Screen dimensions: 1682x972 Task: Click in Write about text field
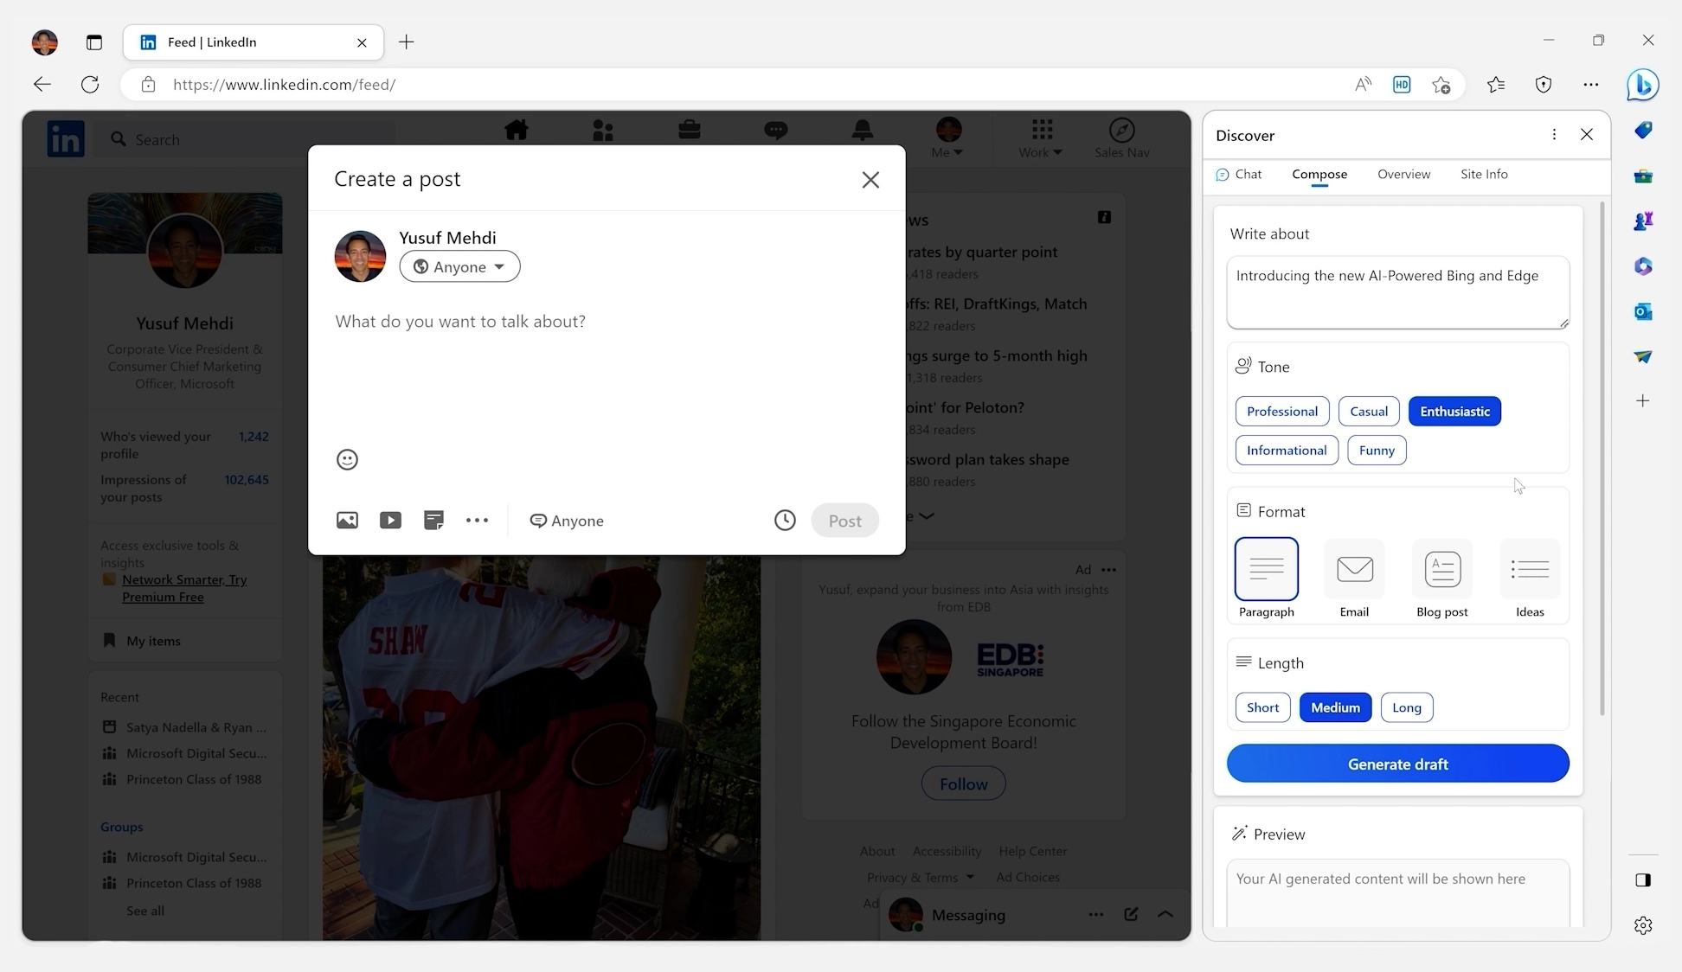click(x=1397, y=292)
